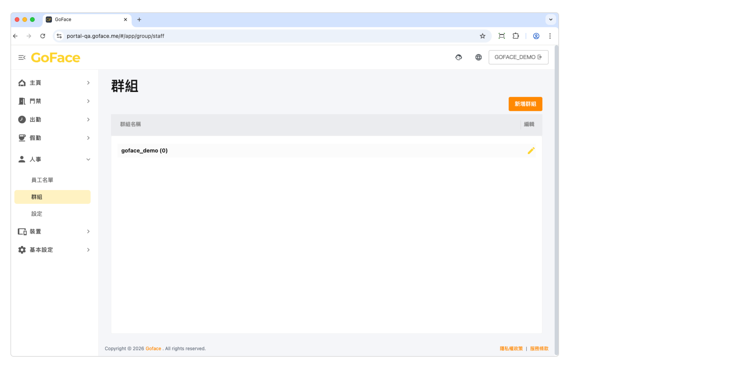738x369 pixels.
Task: Open the Chrome profile icon
Action: pyautogui.click(x=536, y=36)
